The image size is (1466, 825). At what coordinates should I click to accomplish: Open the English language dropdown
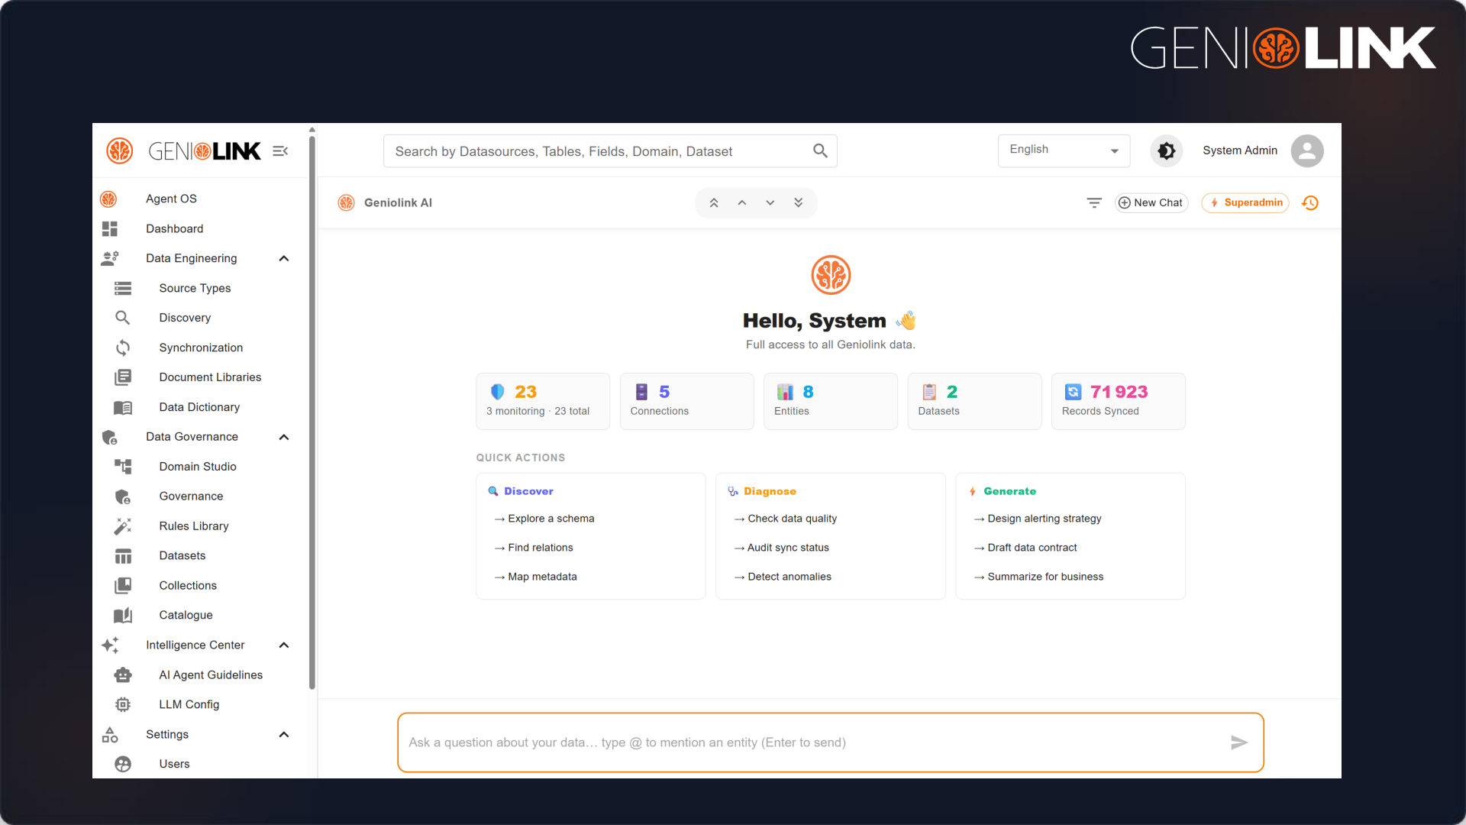pyautogui.click(x=1064, y=150)
